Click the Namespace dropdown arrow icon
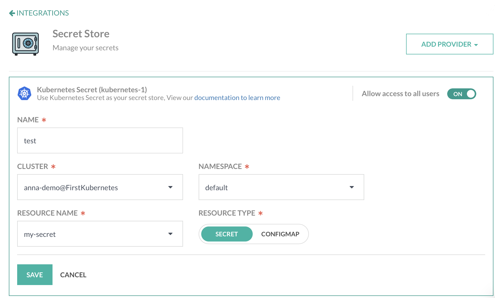This screenshot has width=495, height=298. [351, 187]
